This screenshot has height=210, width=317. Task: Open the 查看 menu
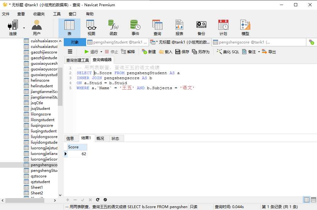pos(21,14)
